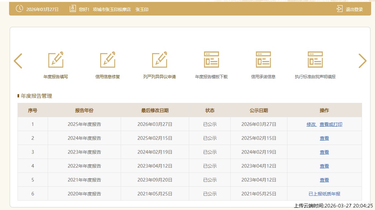Click the 退出登录 text link
This screenshot has width=375, height=210.
tap(354, 9)
